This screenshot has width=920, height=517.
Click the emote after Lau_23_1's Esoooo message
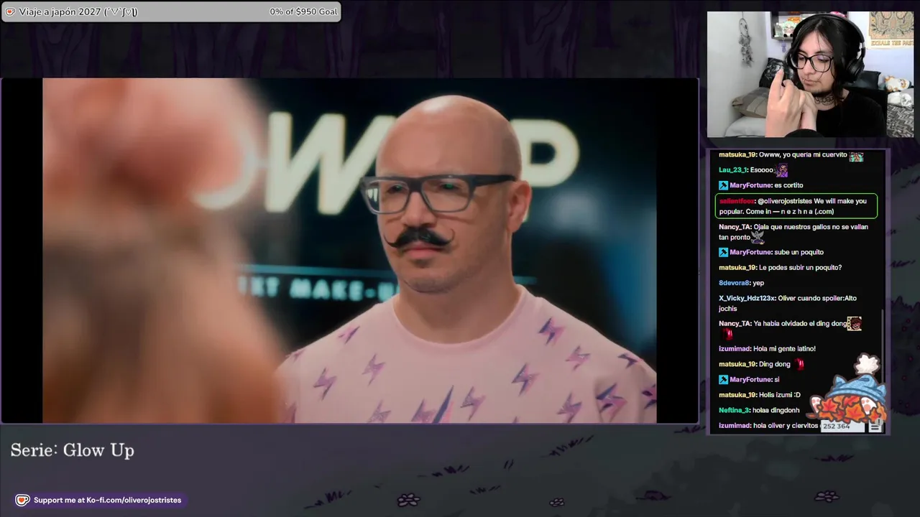click(781, 170)
